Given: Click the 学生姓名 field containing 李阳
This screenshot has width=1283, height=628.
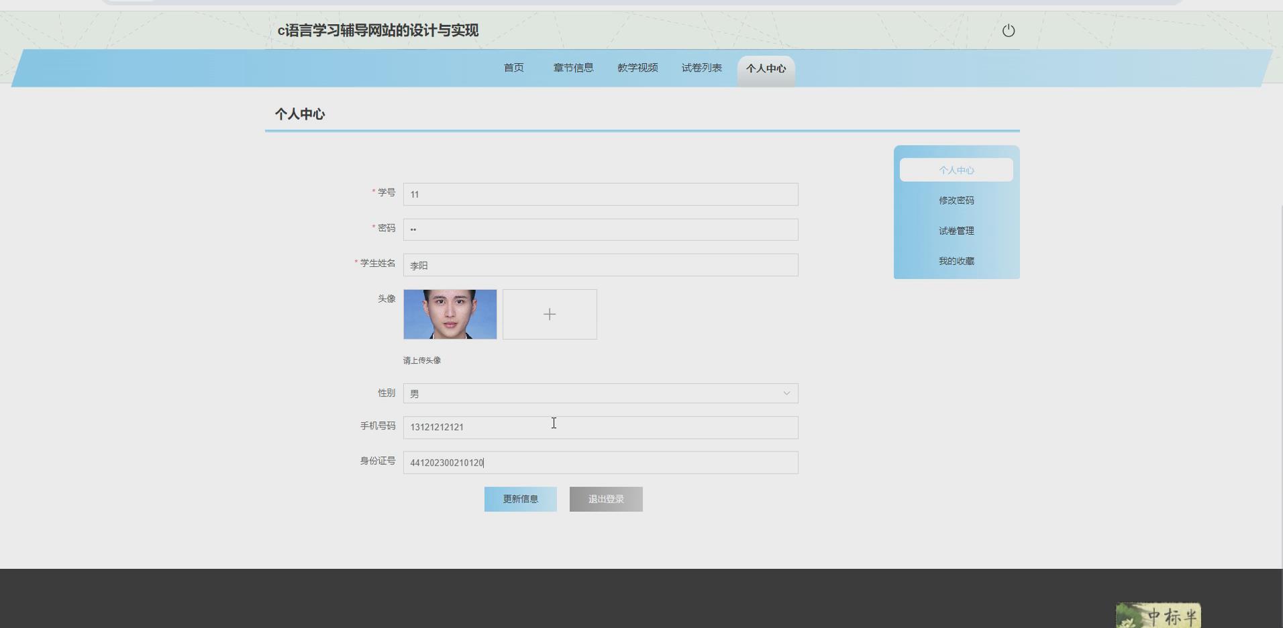Looking at the screenshot, I should (601, 265).
